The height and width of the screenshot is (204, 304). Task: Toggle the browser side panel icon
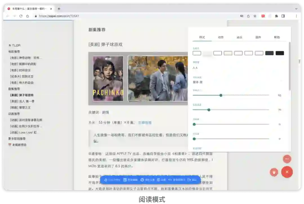(x=283, y=16)
